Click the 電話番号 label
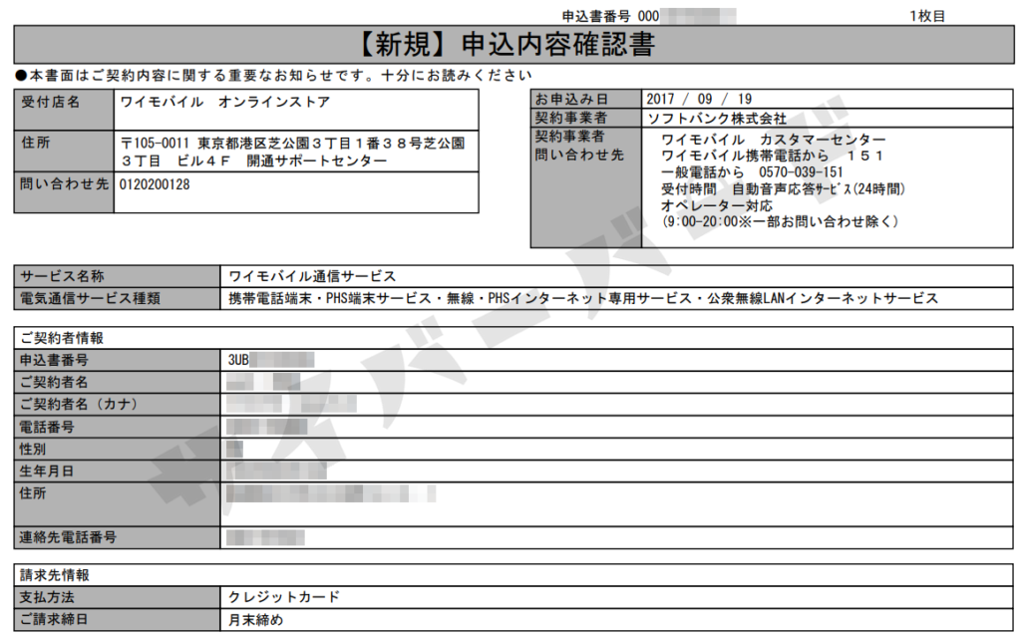 [x=47, y=427]
